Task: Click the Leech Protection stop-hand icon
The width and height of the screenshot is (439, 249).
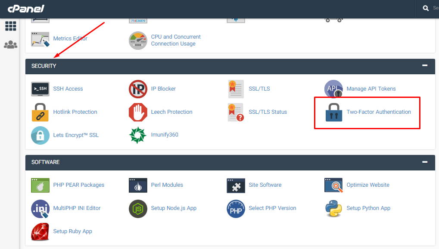Action: [138, 112]
